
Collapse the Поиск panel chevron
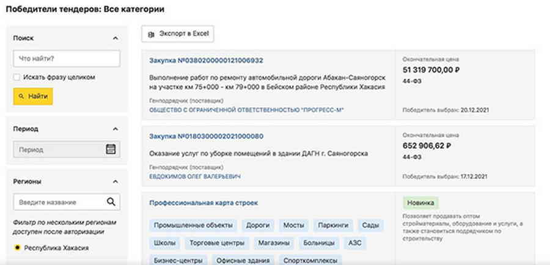[x=116, y=38]
